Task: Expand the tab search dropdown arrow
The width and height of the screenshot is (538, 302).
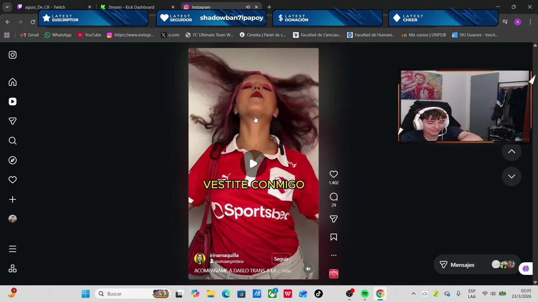Action: point(7,7)
